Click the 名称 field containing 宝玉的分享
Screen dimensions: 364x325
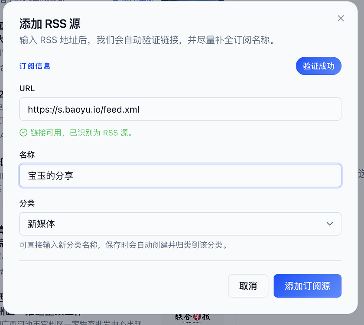pyautogui.click(x=180, y=175)
